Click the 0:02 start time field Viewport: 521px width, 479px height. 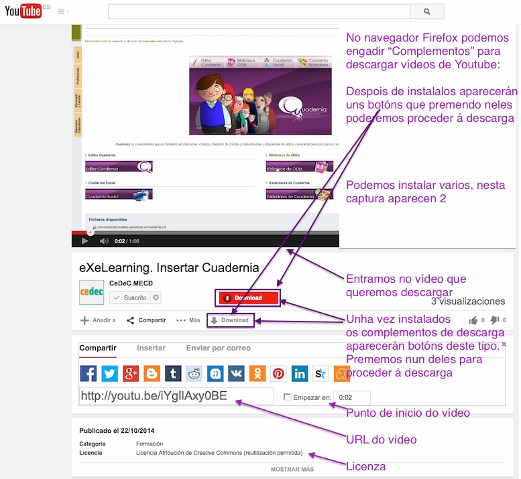pos(352,397)
